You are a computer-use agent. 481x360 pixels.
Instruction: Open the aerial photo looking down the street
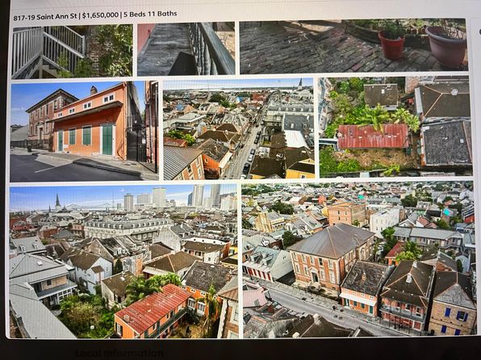coord(239,129)
